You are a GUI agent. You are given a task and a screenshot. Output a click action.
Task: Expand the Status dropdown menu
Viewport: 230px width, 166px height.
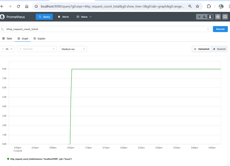[x=84, y=17]
